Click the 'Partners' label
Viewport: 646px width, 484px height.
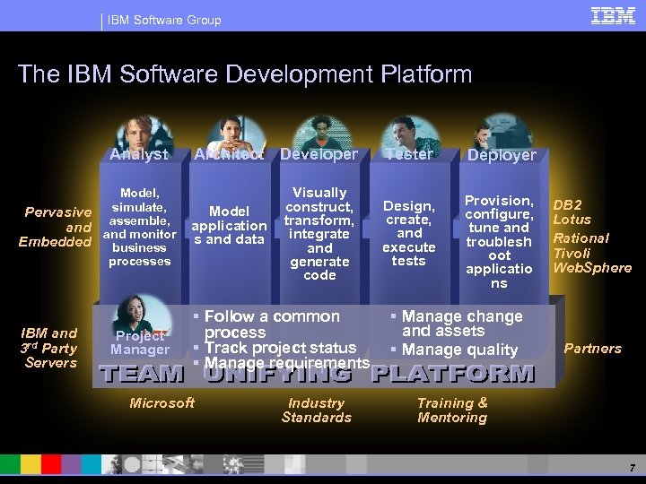pyautogui.click(x=592, y=349)
